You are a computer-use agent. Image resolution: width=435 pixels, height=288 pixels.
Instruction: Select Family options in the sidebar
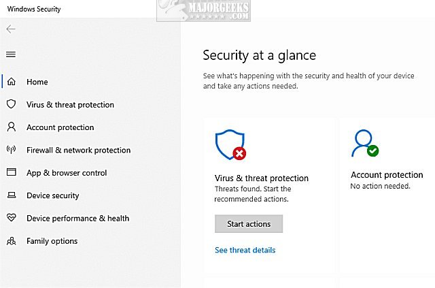52,241
